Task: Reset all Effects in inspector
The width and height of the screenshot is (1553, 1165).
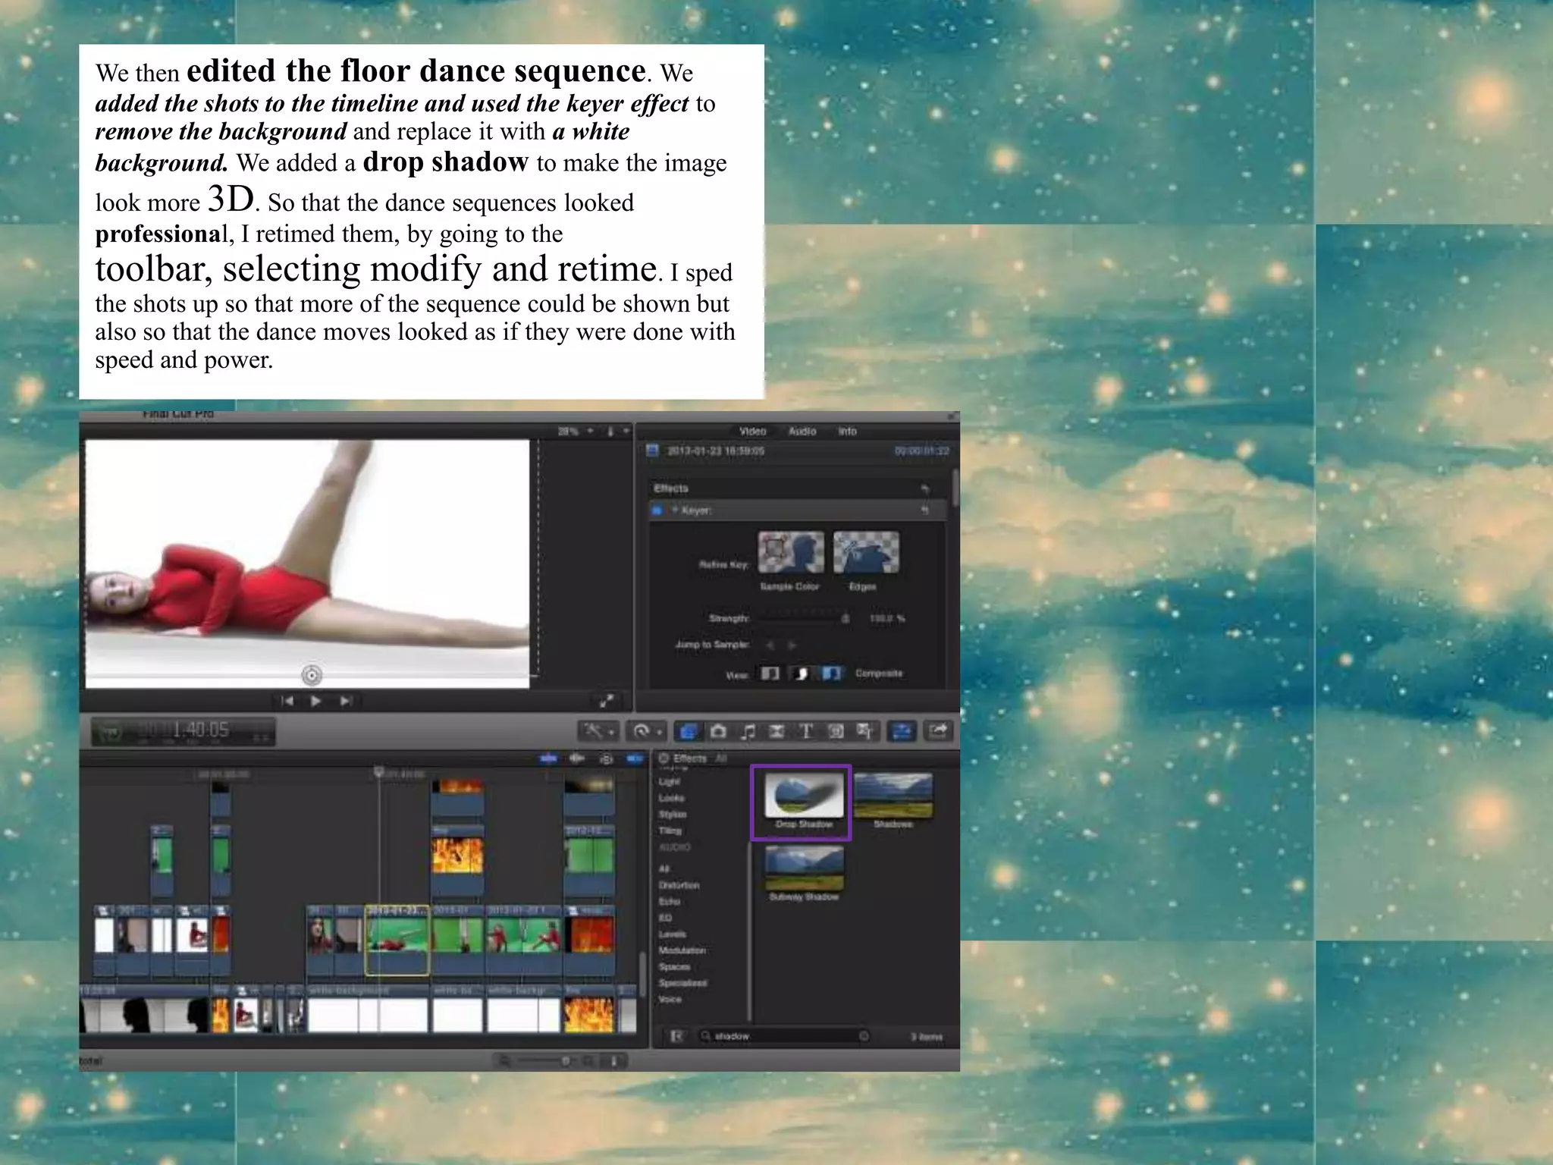Action: 924,488
